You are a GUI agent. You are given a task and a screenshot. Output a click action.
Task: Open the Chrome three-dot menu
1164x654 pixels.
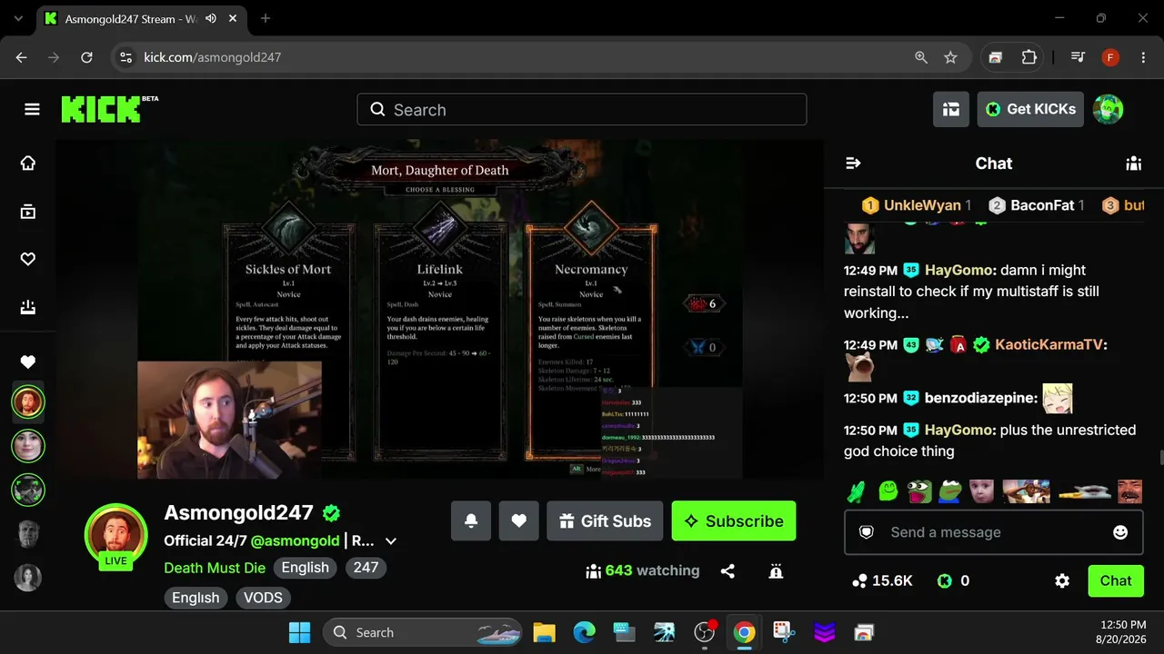click(x=1143, y=57)
